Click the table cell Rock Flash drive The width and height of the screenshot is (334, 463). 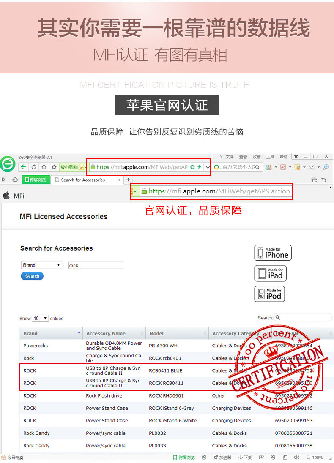coord(104,396)
